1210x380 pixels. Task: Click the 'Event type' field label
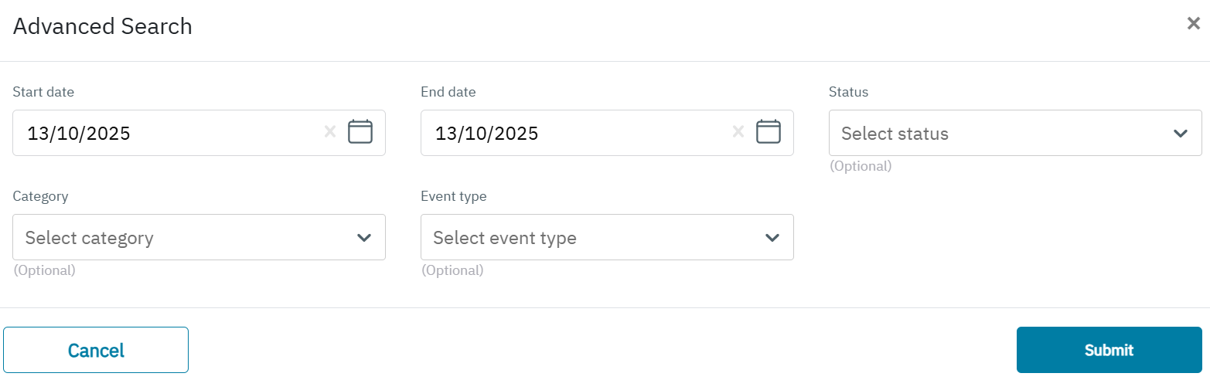point(454,196)
